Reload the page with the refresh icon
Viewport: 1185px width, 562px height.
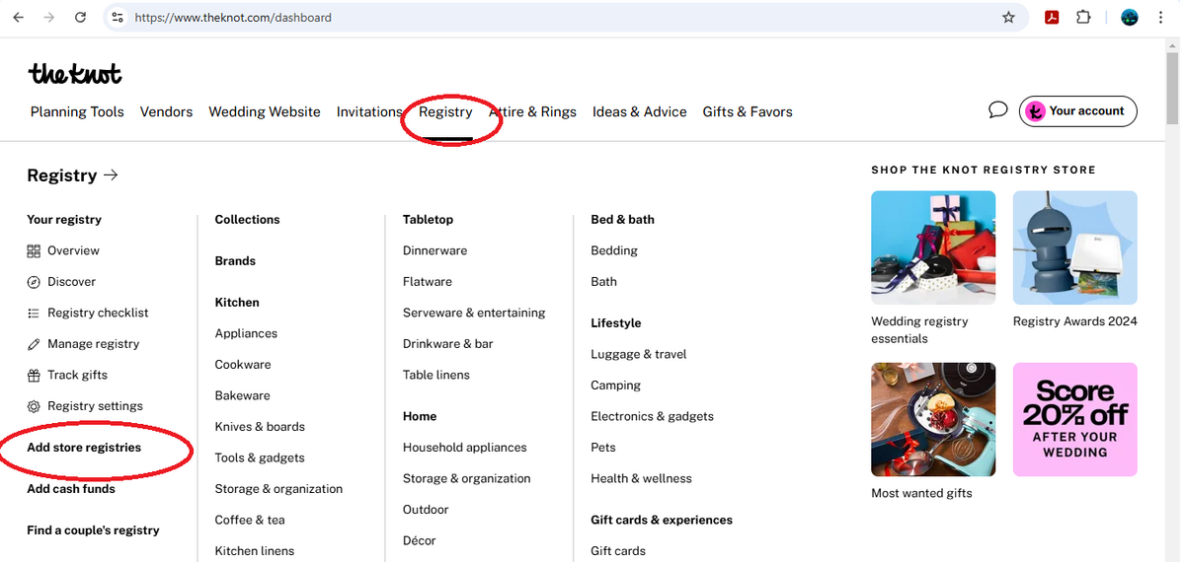(x=80, y=18)
